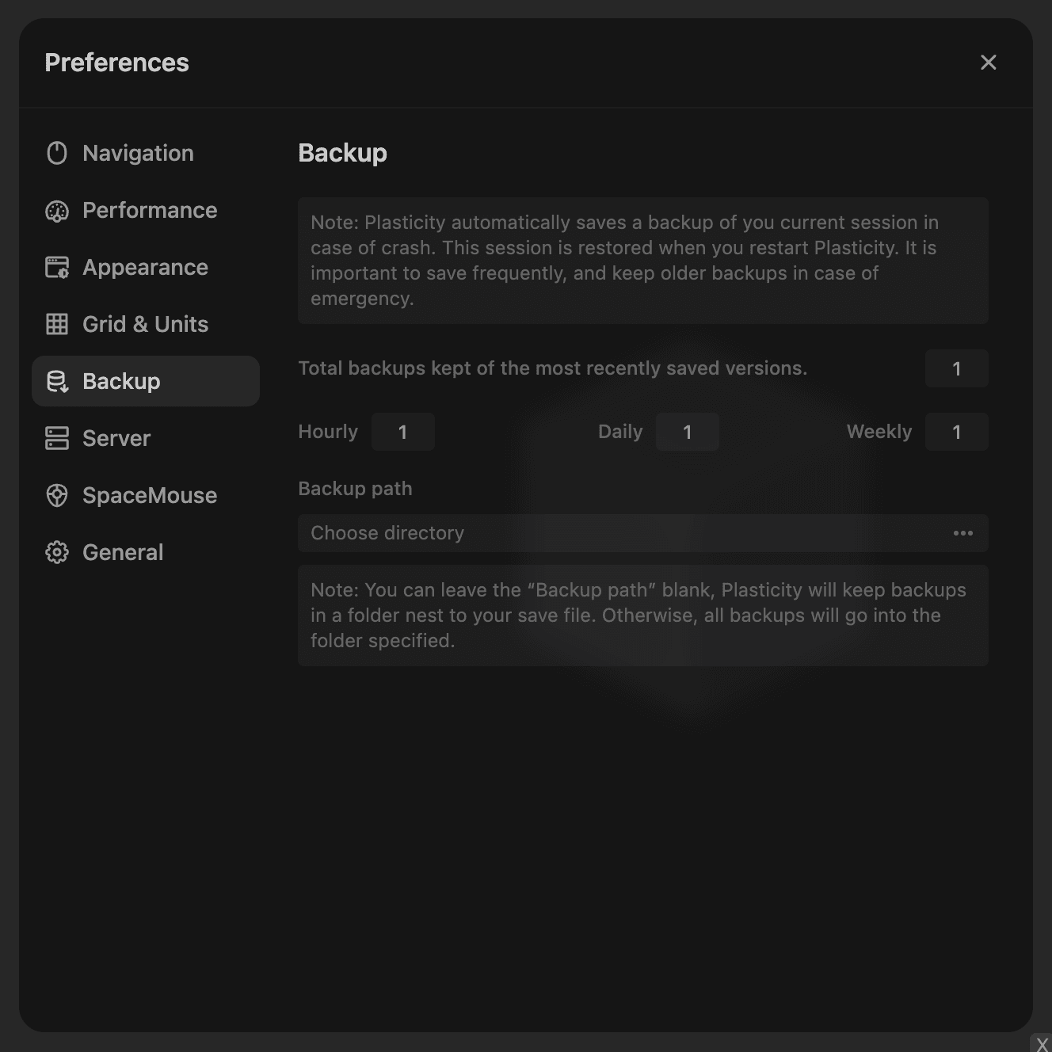
Task: Click the Server rack icon
Action: pos(57,438)
